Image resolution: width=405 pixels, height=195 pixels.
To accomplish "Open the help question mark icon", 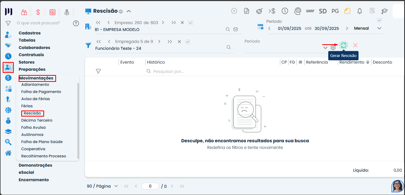I will [76, 23].
